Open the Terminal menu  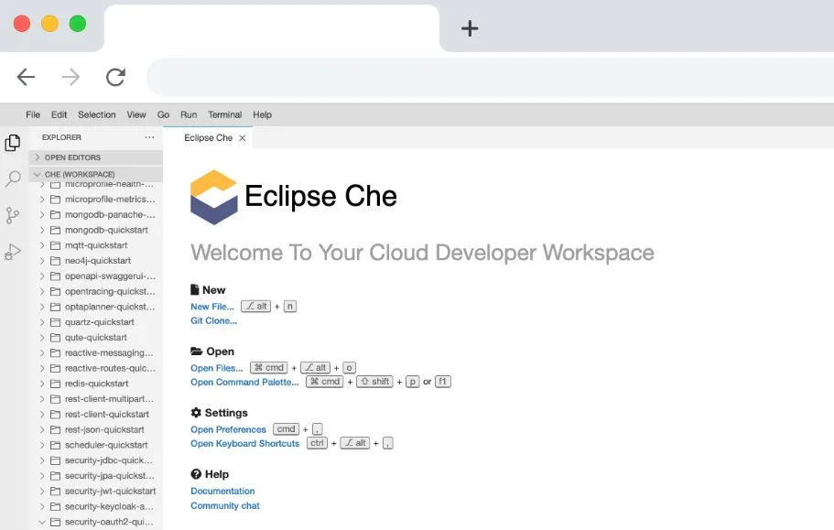(x=224, y=115)
